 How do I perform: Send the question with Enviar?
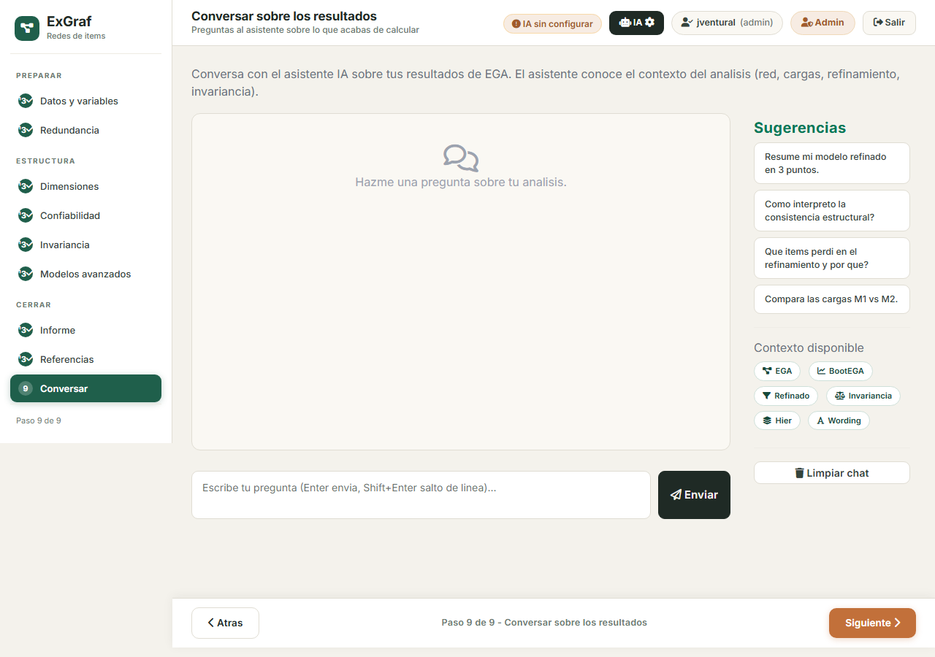click(x=694, y=495)
